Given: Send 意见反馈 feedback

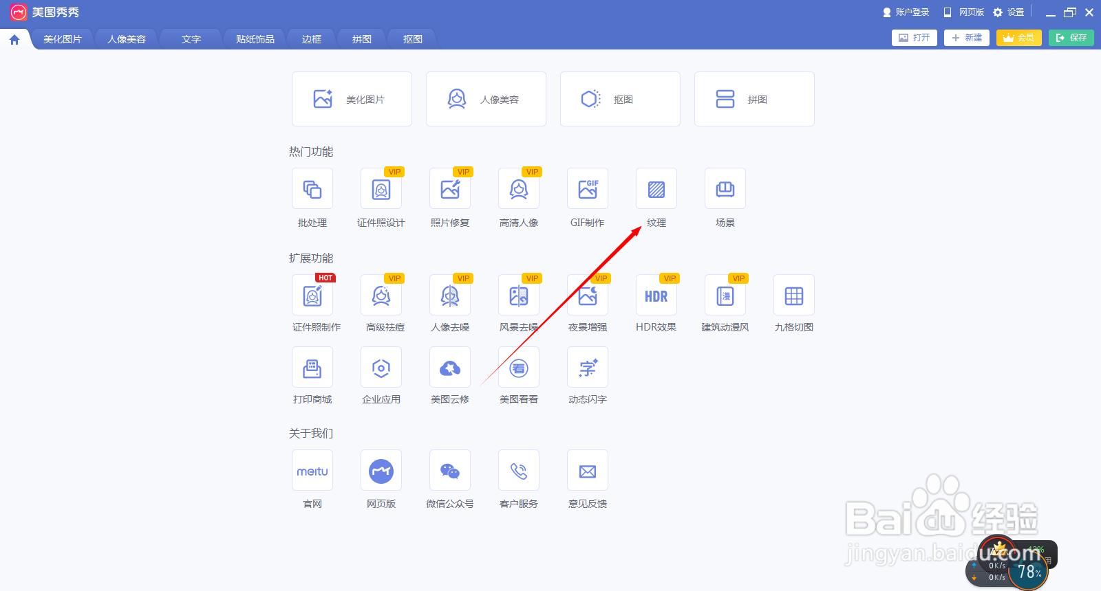Looking at the screenshot, I should (588, 471).
